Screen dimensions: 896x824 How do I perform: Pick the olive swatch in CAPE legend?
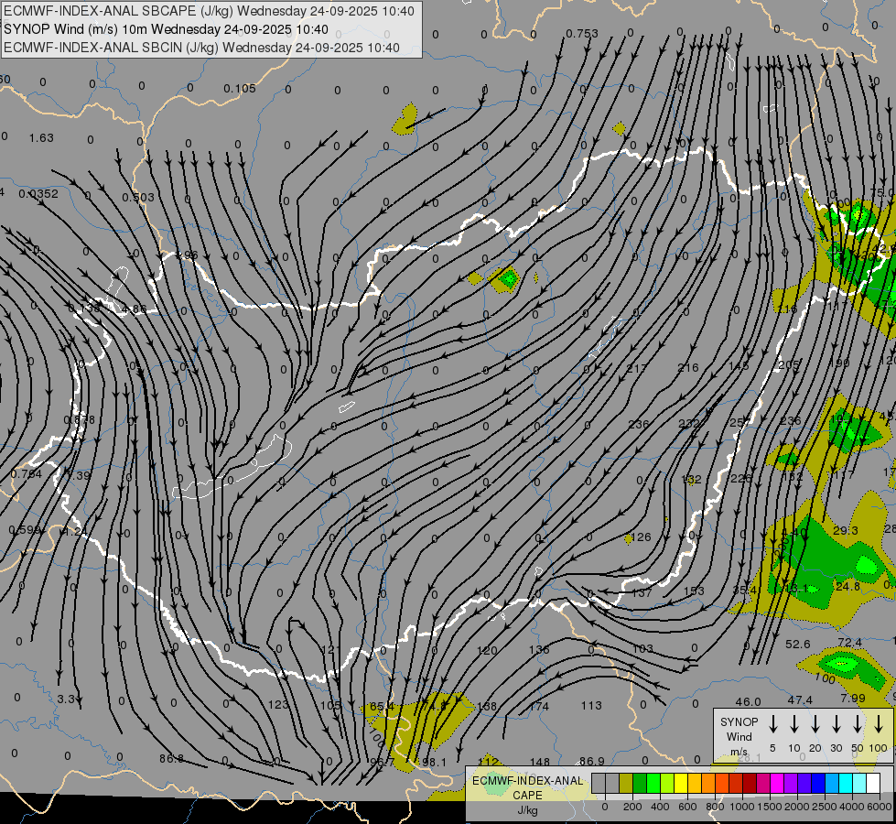point(626,784)
